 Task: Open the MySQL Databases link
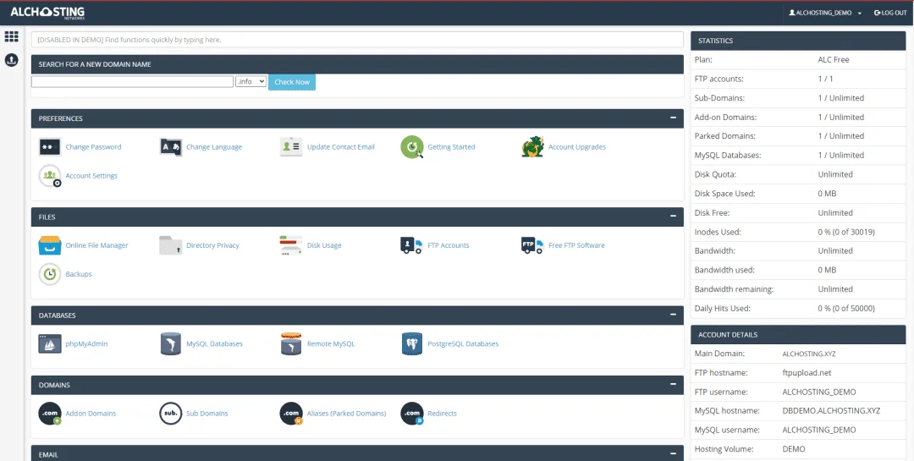click(214, 344)
